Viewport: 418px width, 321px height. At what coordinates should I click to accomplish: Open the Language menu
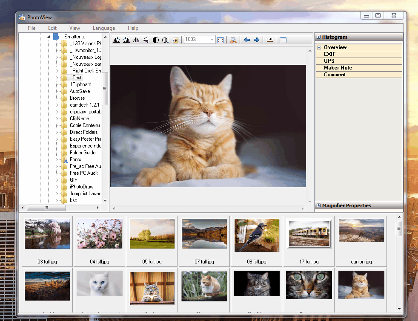(104, 28)
